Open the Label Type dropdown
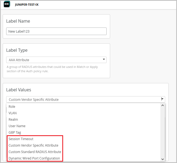The image size is (177, 163). (56, 60)
